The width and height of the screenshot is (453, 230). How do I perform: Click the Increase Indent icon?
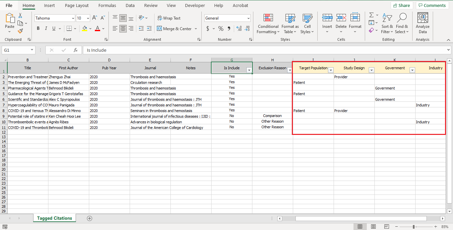150,29
